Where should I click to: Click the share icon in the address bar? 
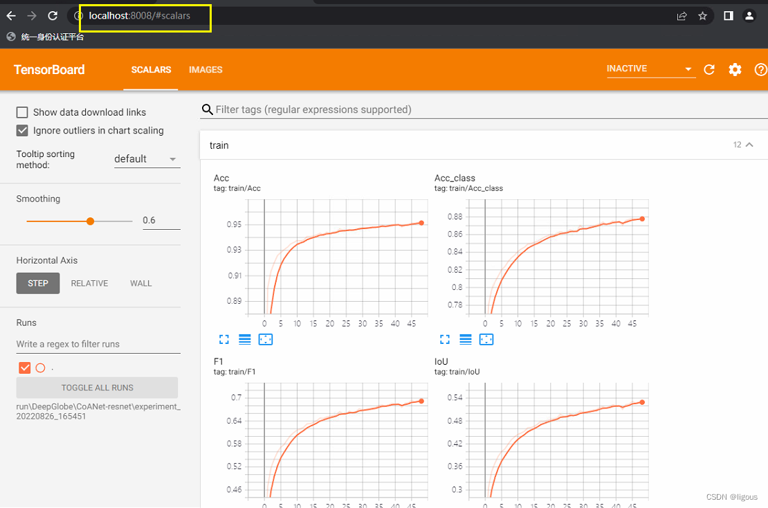tap(682, 16)
